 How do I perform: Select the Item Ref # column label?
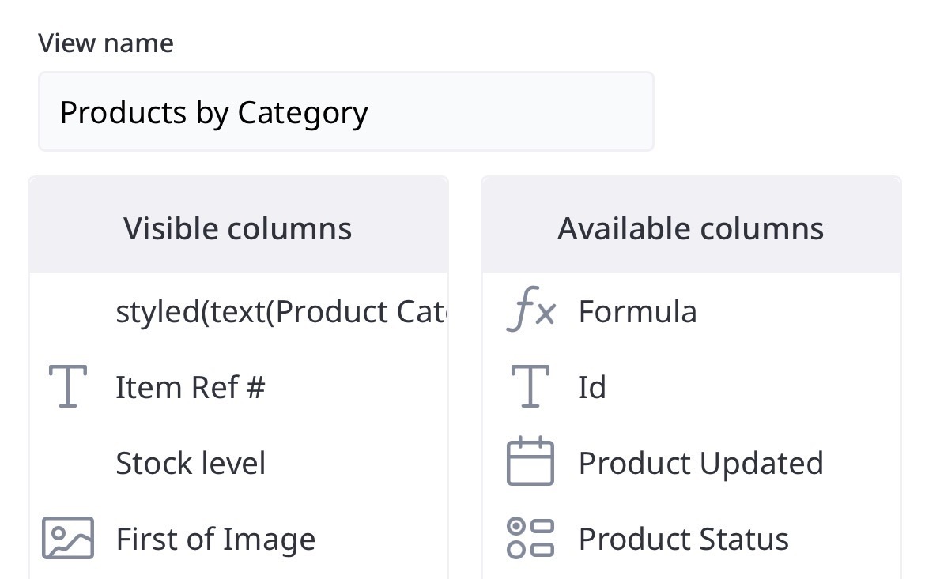pyautogui.click(x=191, y=387)
